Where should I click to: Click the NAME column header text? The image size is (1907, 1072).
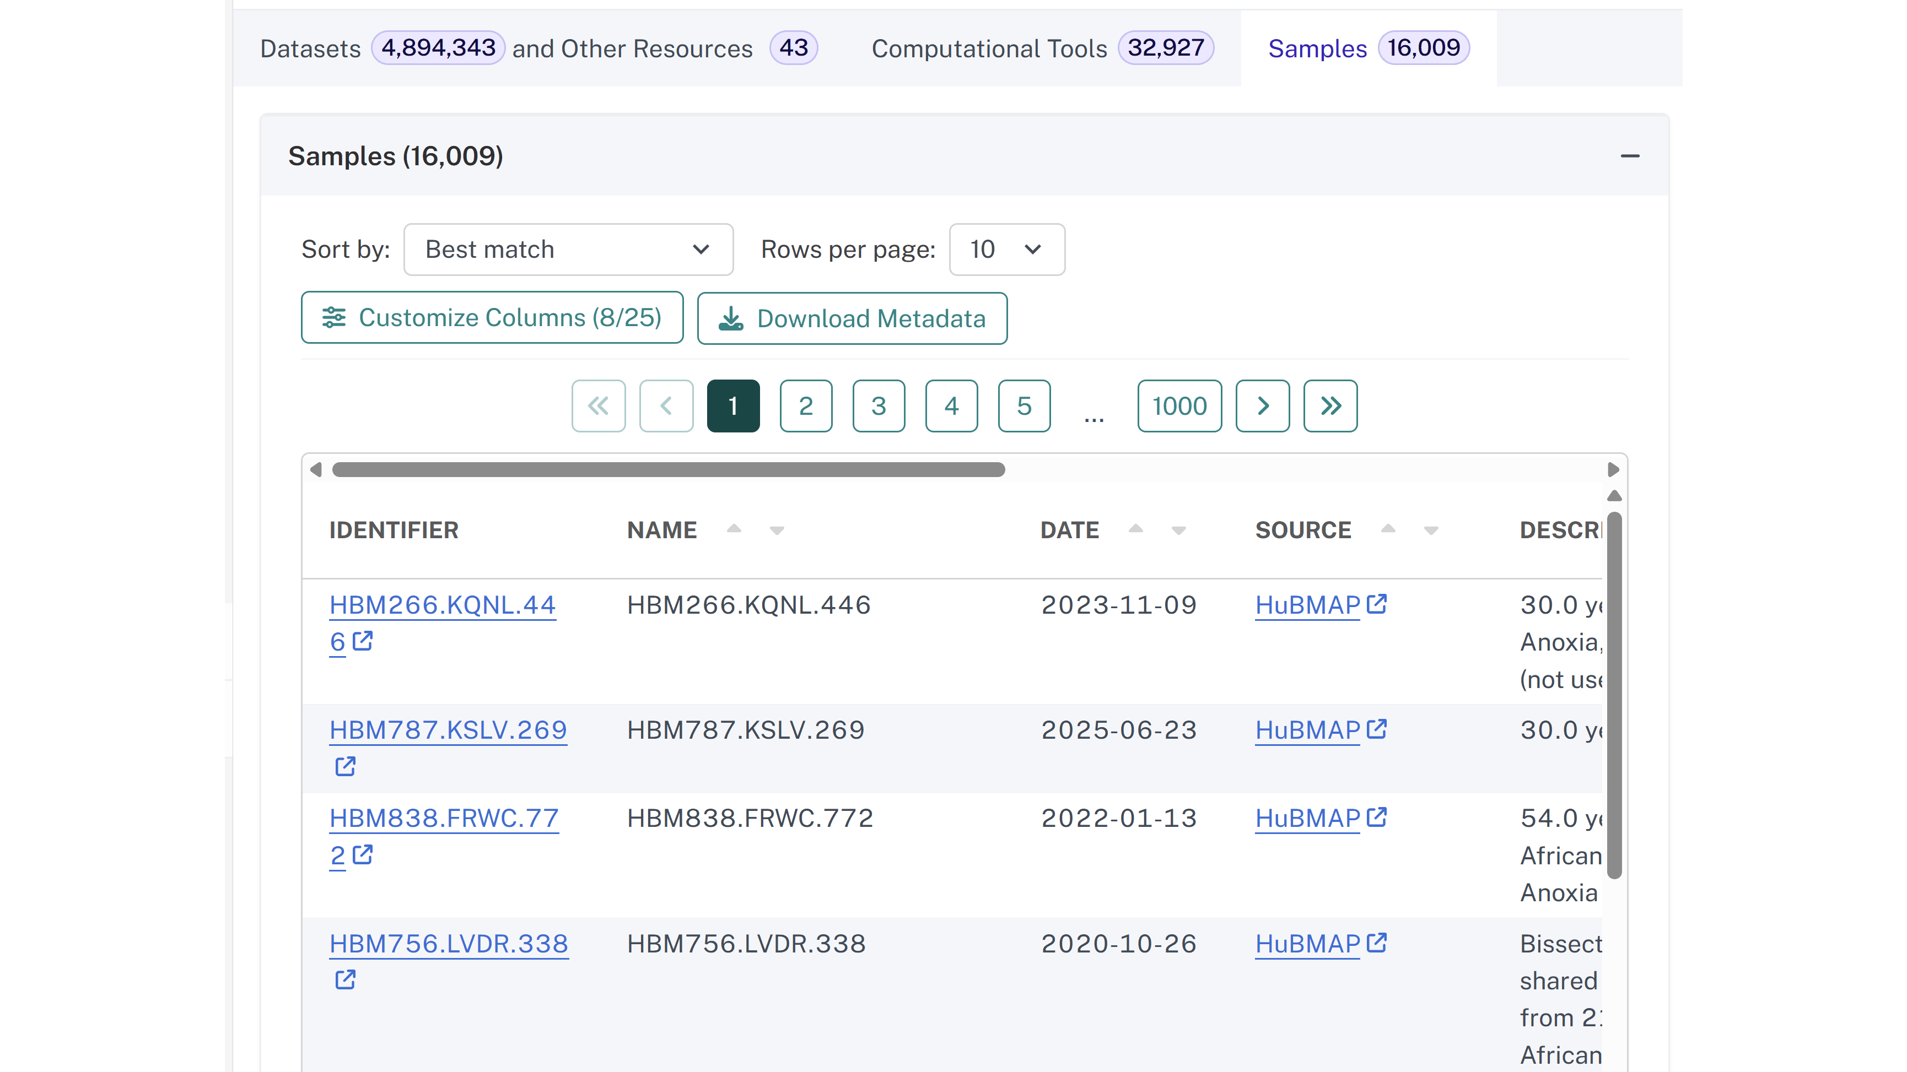pyautogui.click(x=662, y=530)
